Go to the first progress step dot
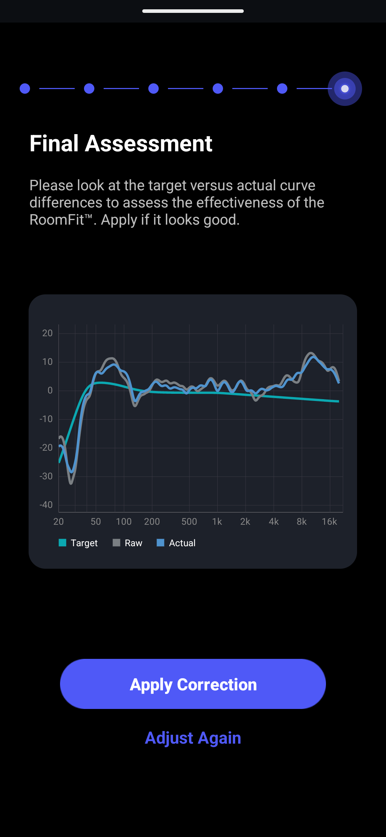This screenshot has width=386, height=837. pyautogui.click(x=25, y=88)
